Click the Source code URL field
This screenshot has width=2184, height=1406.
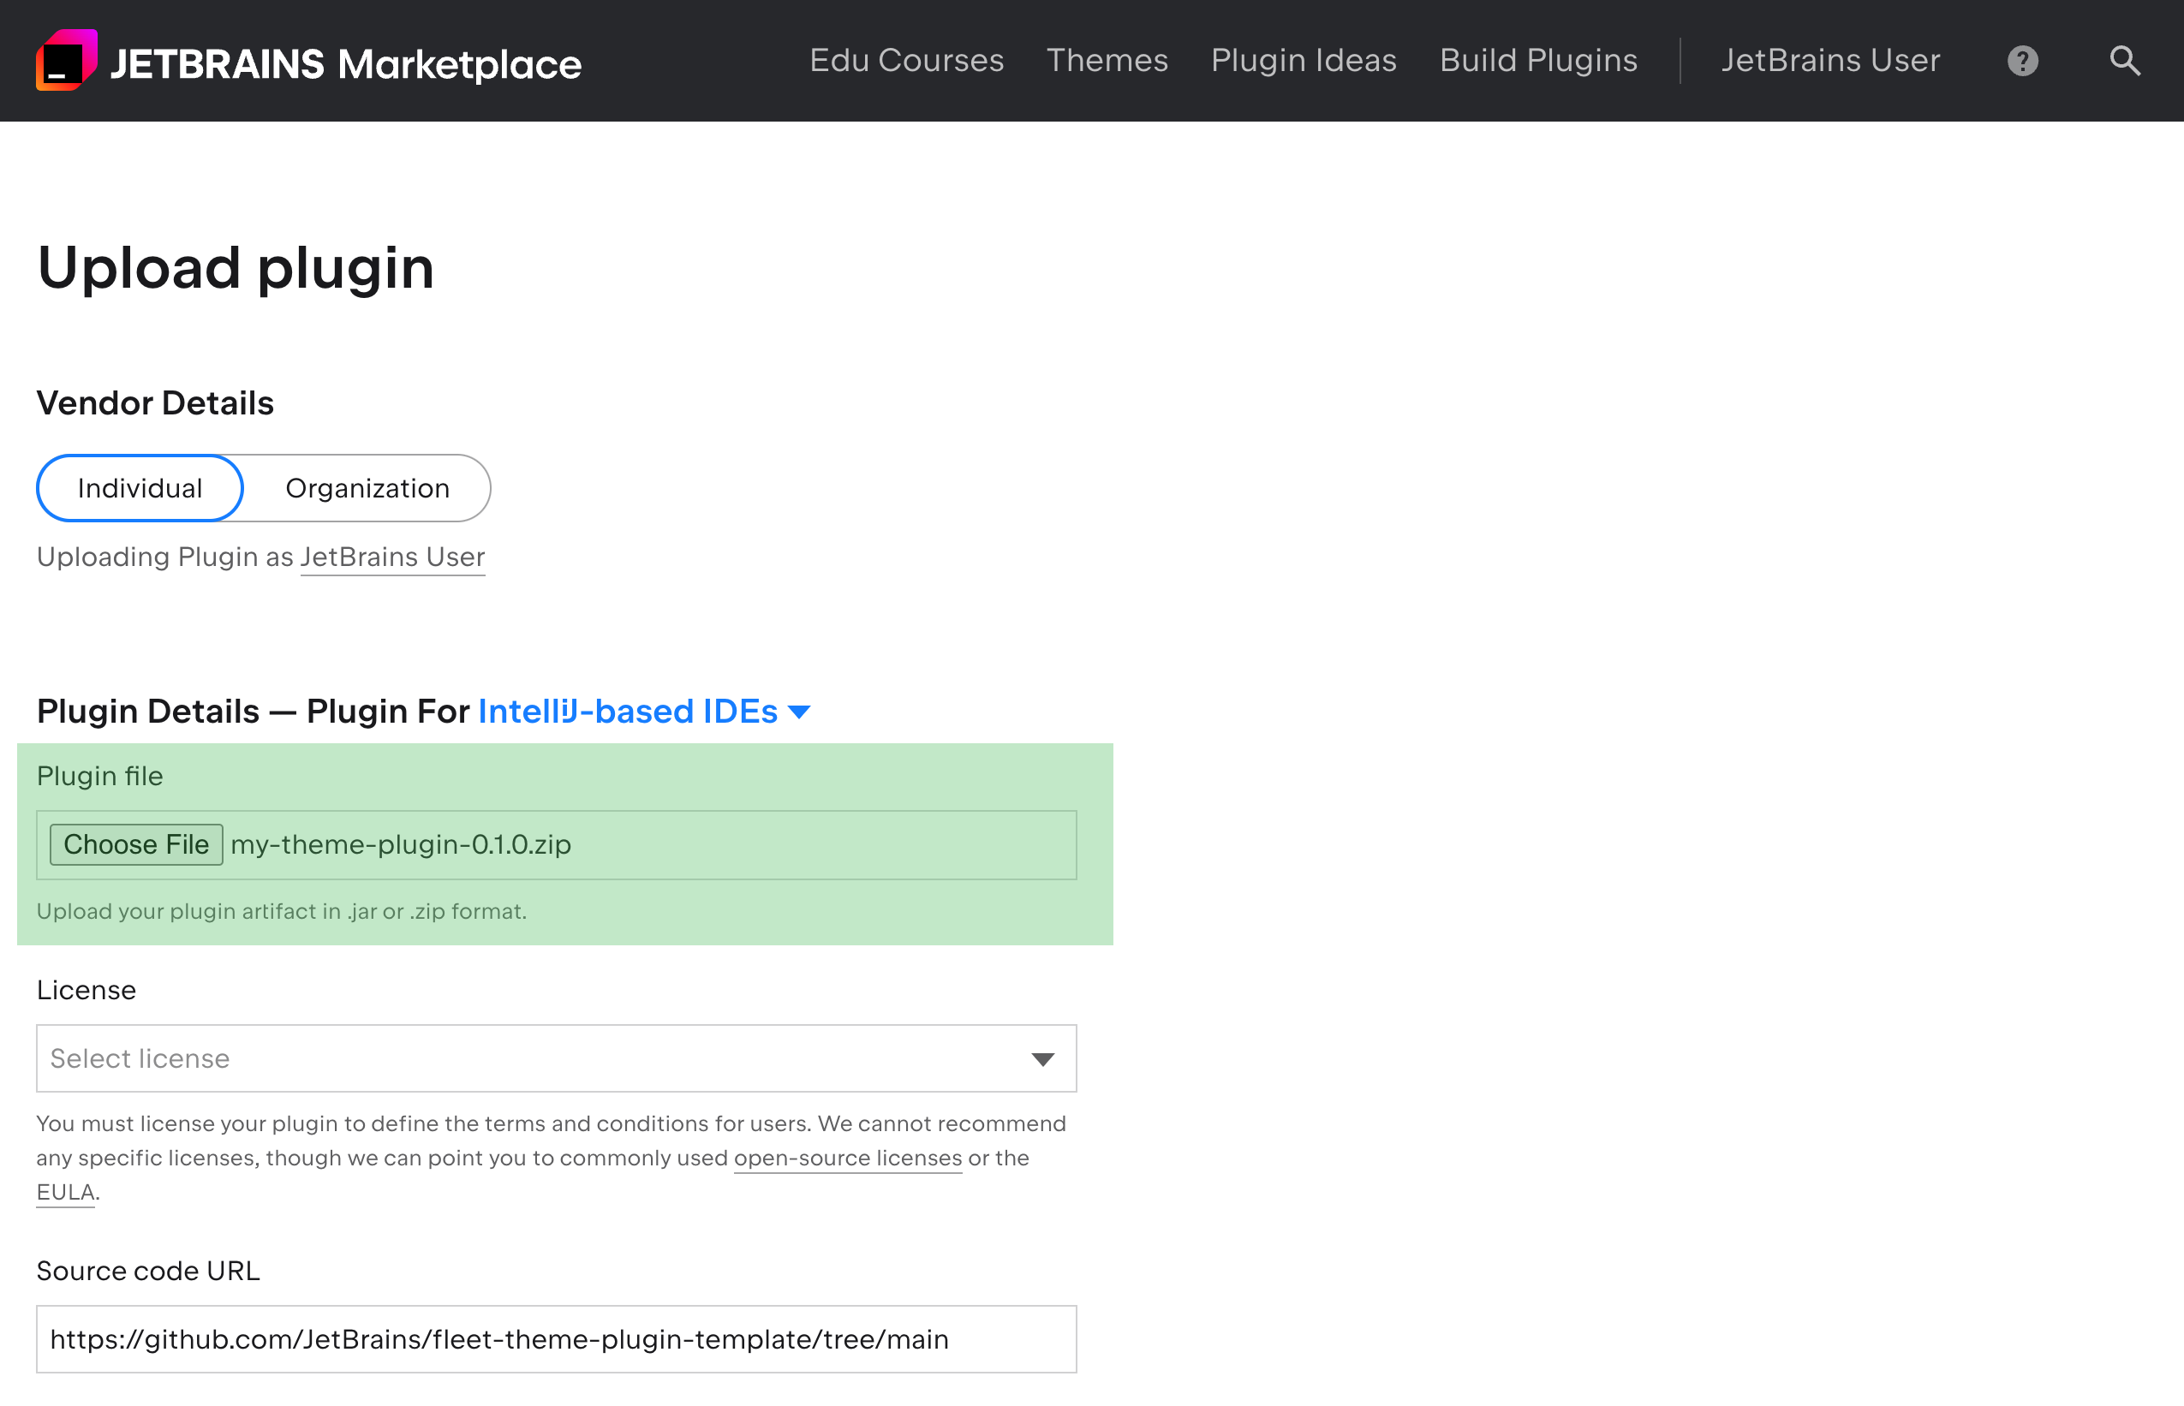(556, 1338)
